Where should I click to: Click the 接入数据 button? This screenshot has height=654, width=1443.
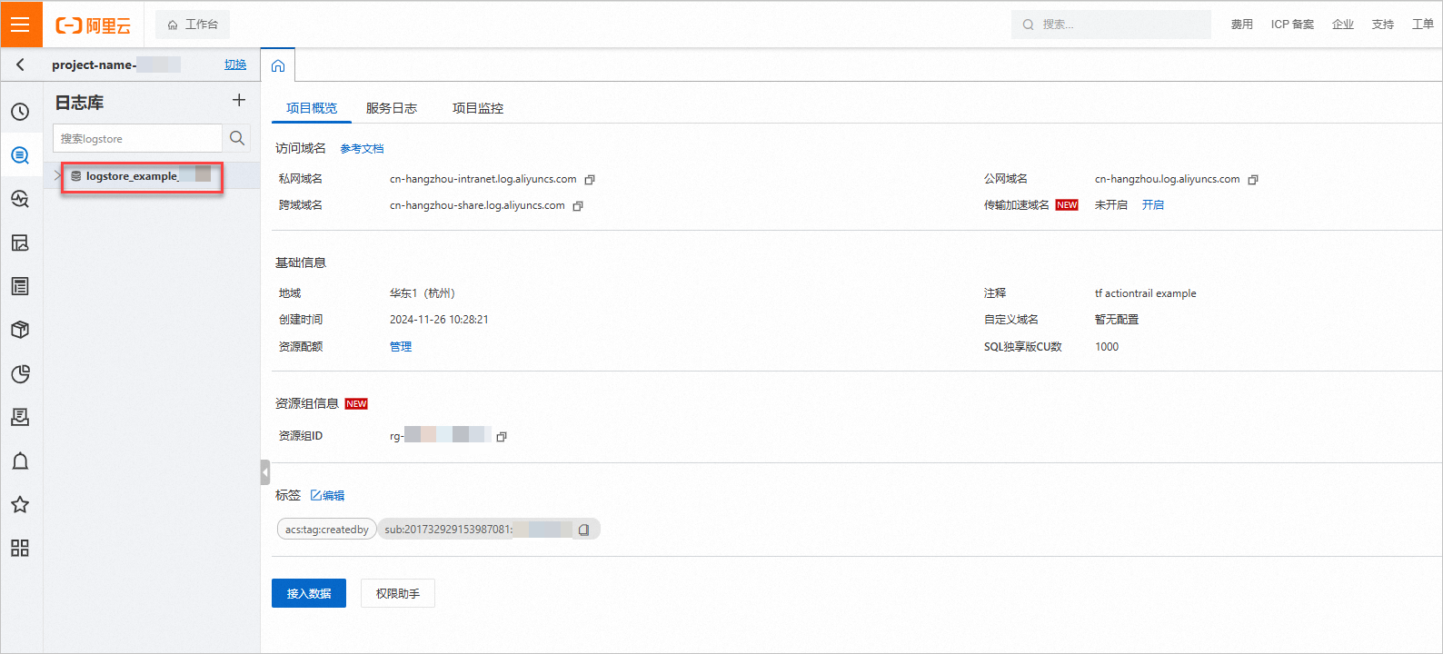coord(309,593)
